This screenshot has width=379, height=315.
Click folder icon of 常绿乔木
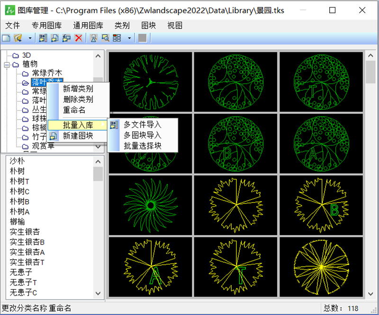click(26, 74)
